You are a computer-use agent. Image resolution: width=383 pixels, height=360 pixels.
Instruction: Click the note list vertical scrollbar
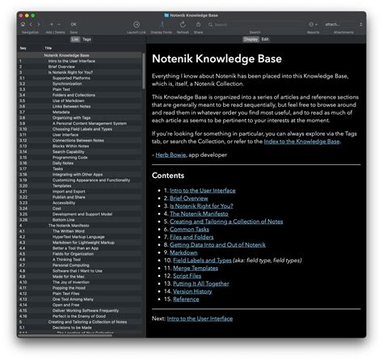pyautogui.click(x=144, y=71)
